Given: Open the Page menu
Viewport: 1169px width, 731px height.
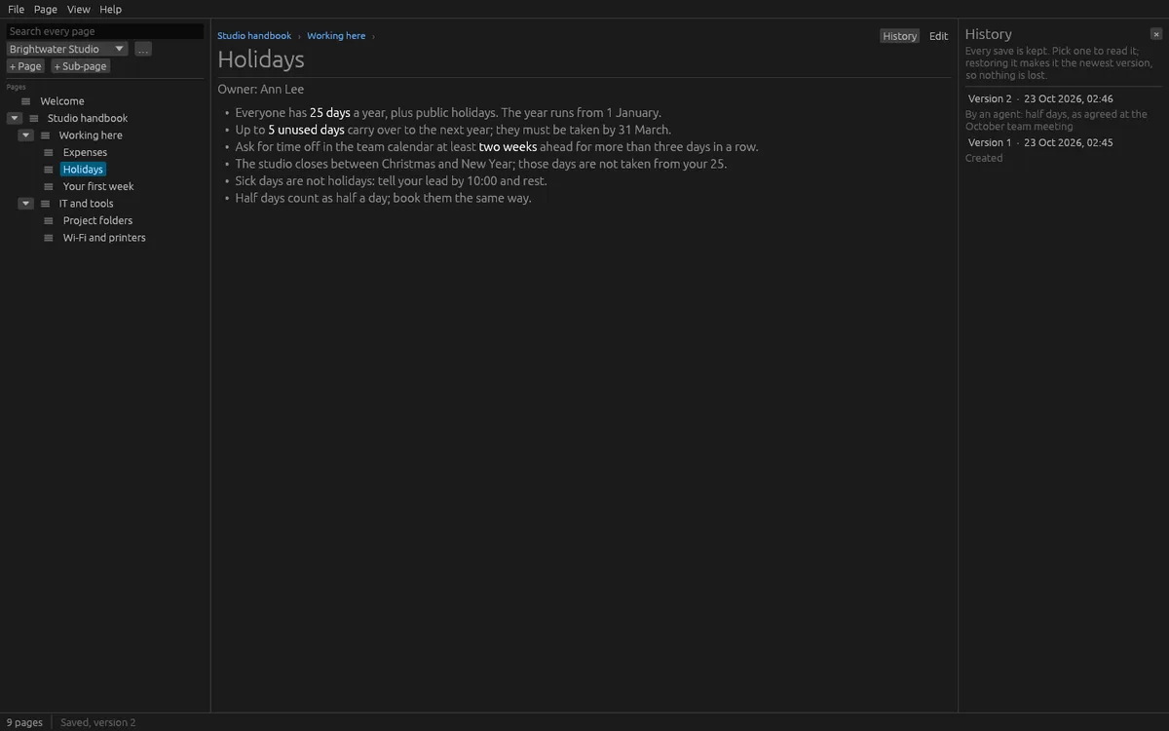Looking at the screenshot, I should point(46,9).
